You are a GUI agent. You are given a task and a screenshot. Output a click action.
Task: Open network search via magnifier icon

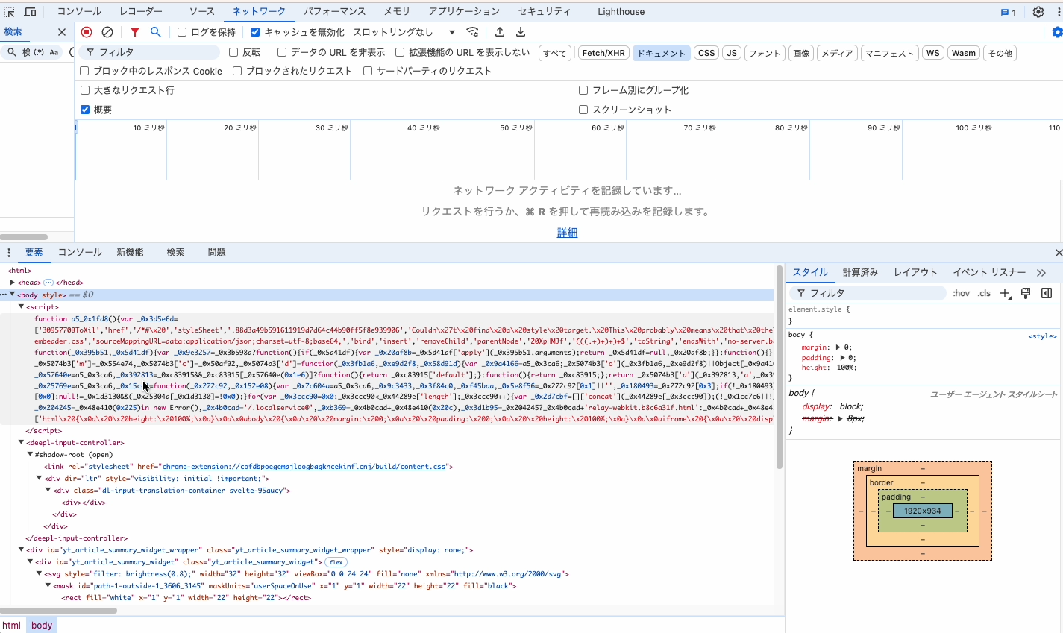(156, 32)
